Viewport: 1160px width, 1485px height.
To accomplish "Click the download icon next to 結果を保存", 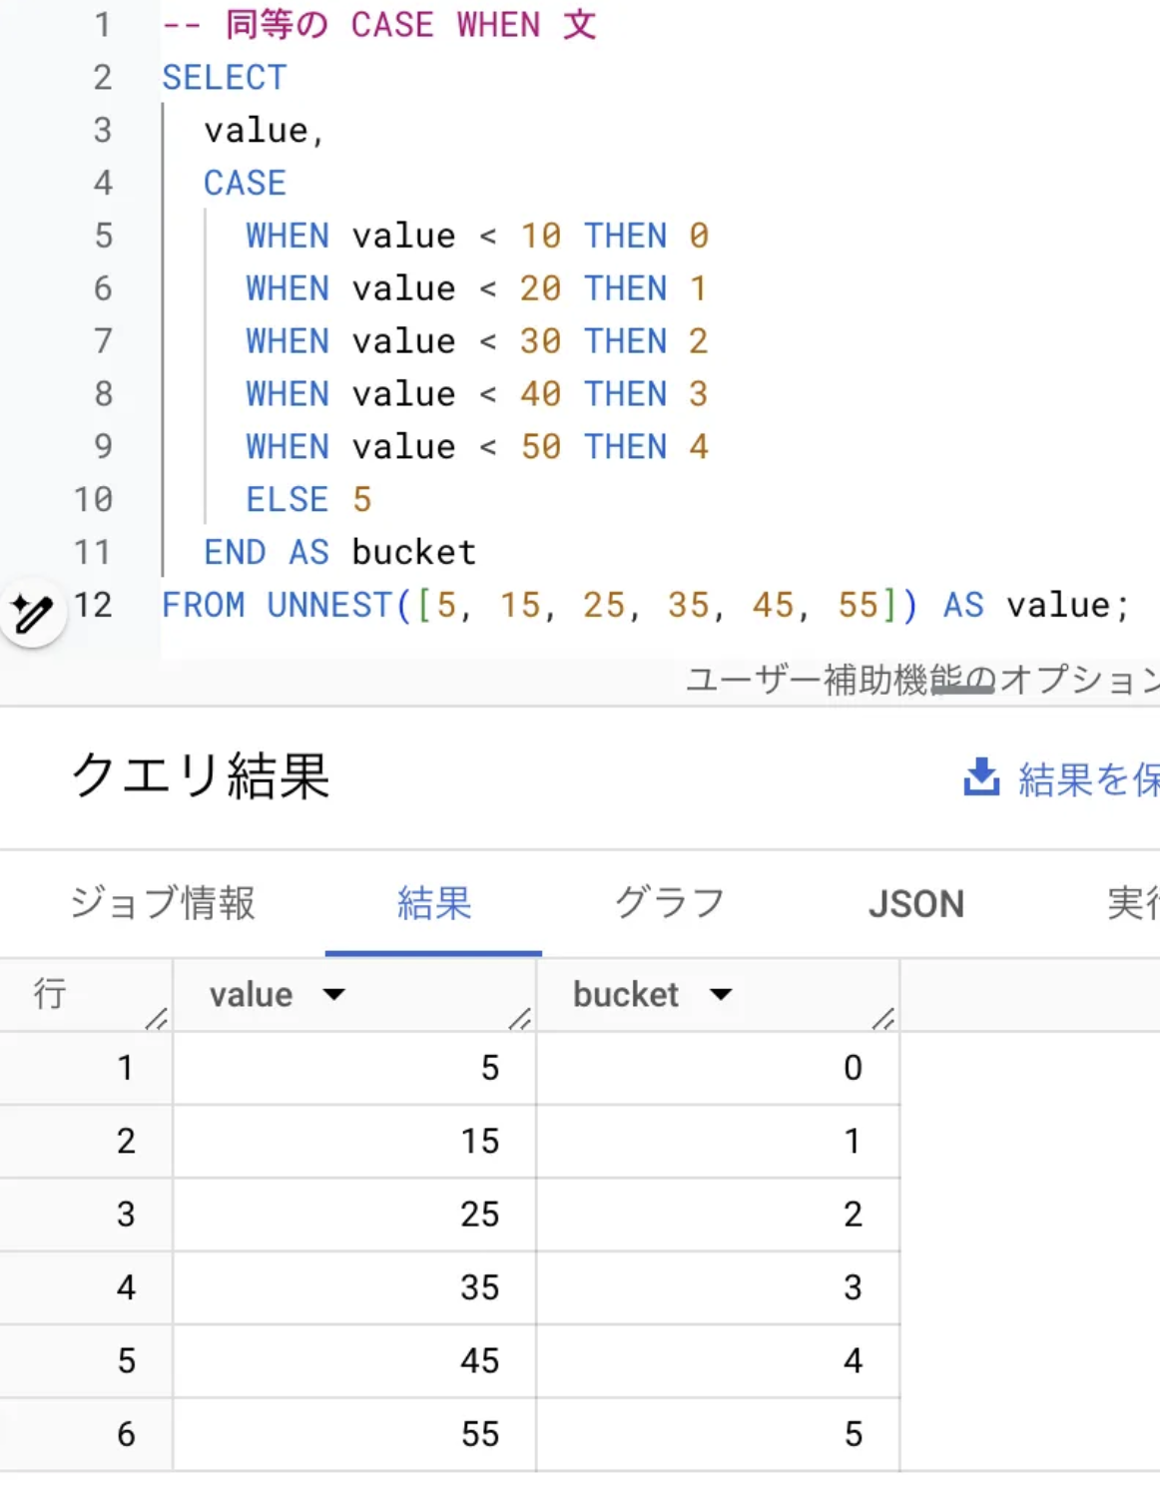I will (x=981, y=775).
